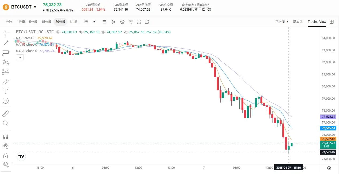This screenshot has width=339, height=174.
Task: Switch the candlestick chart type
Action: point(113,22)
